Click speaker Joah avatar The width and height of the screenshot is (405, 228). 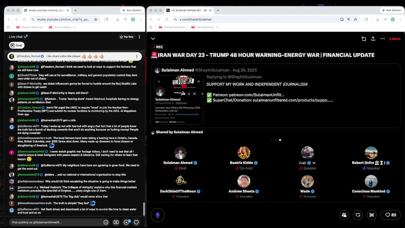pyautogui.click(x=307, y=153)
